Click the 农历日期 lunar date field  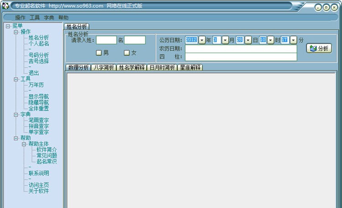241,49
